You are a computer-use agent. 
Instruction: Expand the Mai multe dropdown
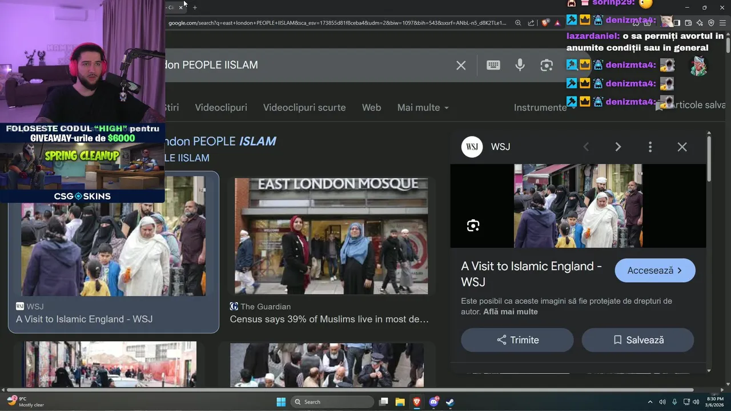pos(423,107)
